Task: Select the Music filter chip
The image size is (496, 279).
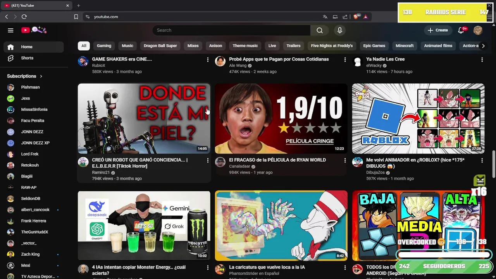Action: 127,46
